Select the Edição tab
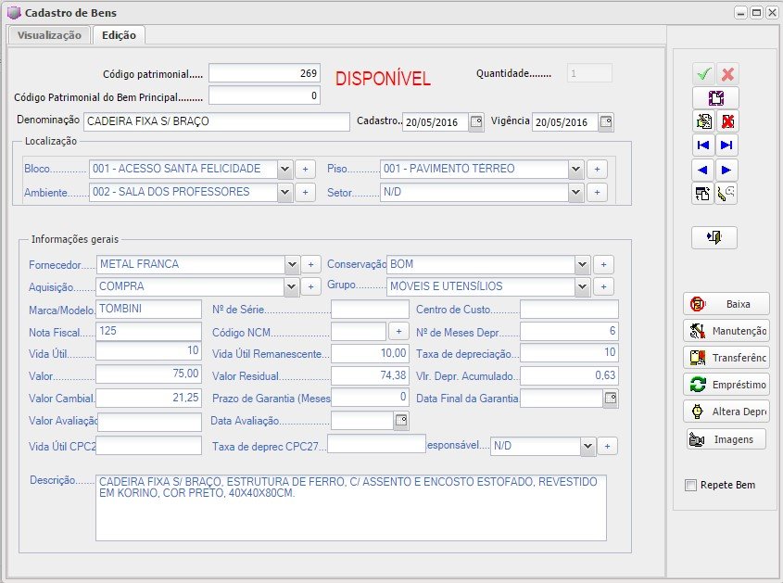This screenshot has height=583, width=783. [x=119, y=35]
